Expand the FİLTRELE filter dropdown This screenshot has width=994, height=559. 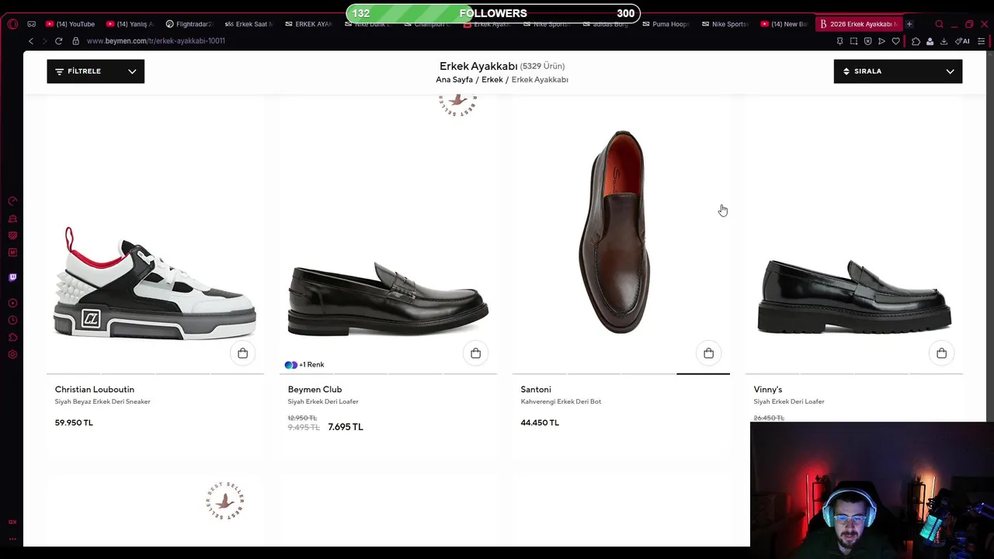click(x=96, y=71)
